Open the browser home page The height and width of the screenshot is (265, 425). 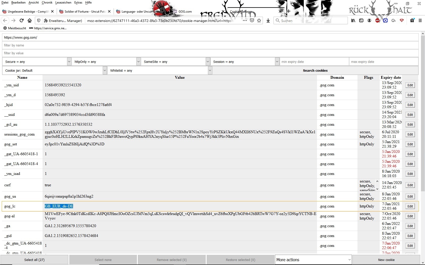click(x=30, y=21)
